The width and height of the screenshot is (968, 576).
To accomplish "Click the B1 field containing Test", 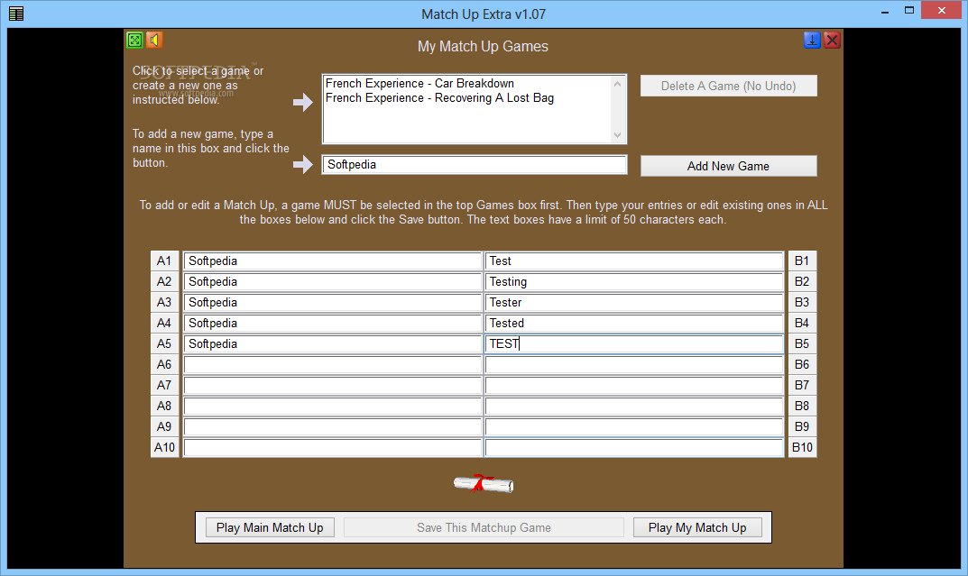I will [634, 261].
